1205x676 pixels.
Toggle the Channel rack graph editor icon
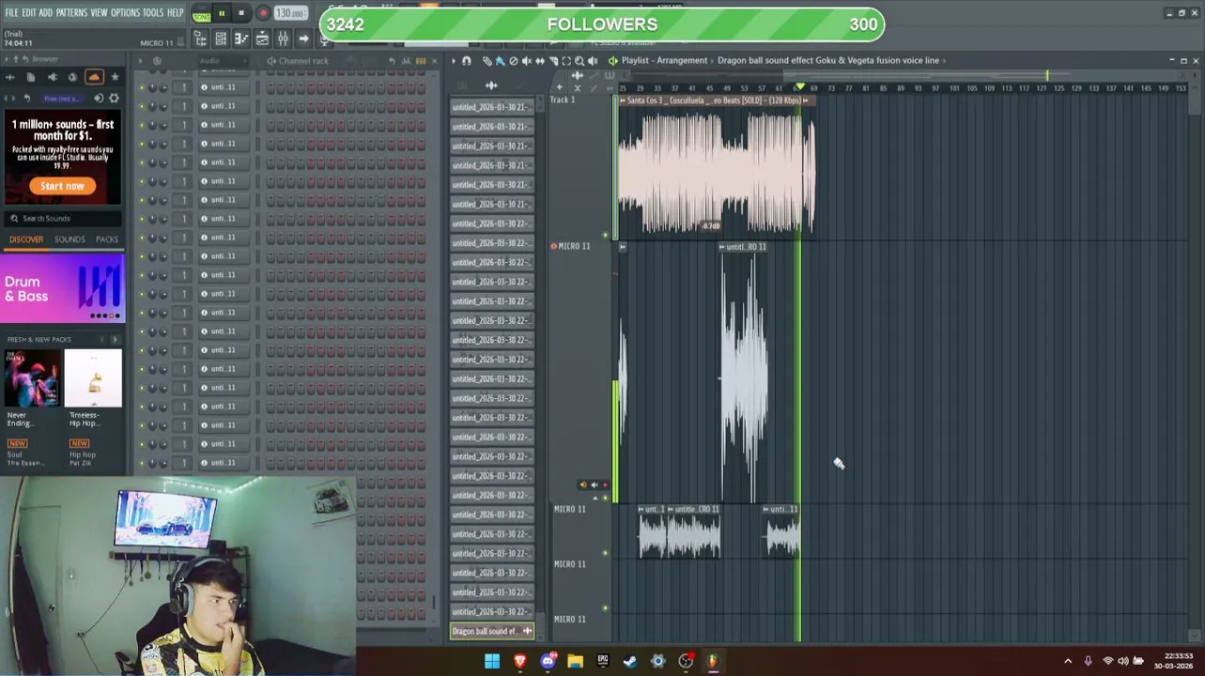click(x=407, y=61)
